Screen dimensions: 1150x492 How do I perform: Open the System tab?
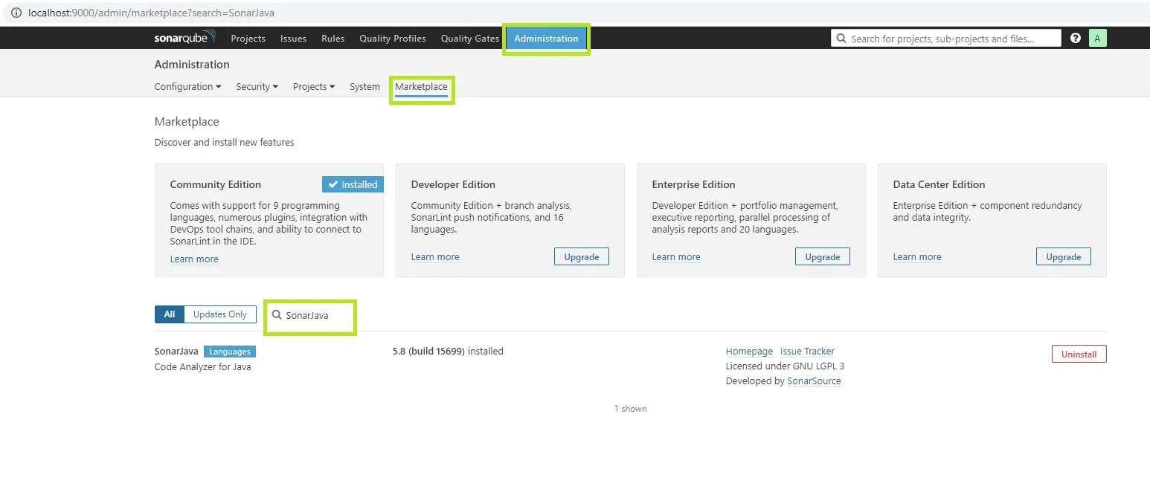coord(364,87)
